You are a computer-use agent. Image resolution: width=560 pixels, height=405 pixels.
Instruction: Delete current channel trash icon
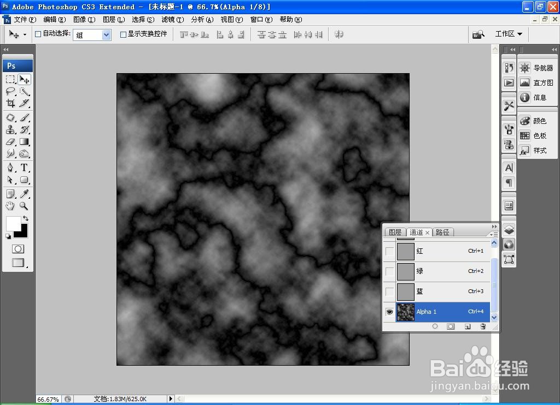(x=483, y=326)
